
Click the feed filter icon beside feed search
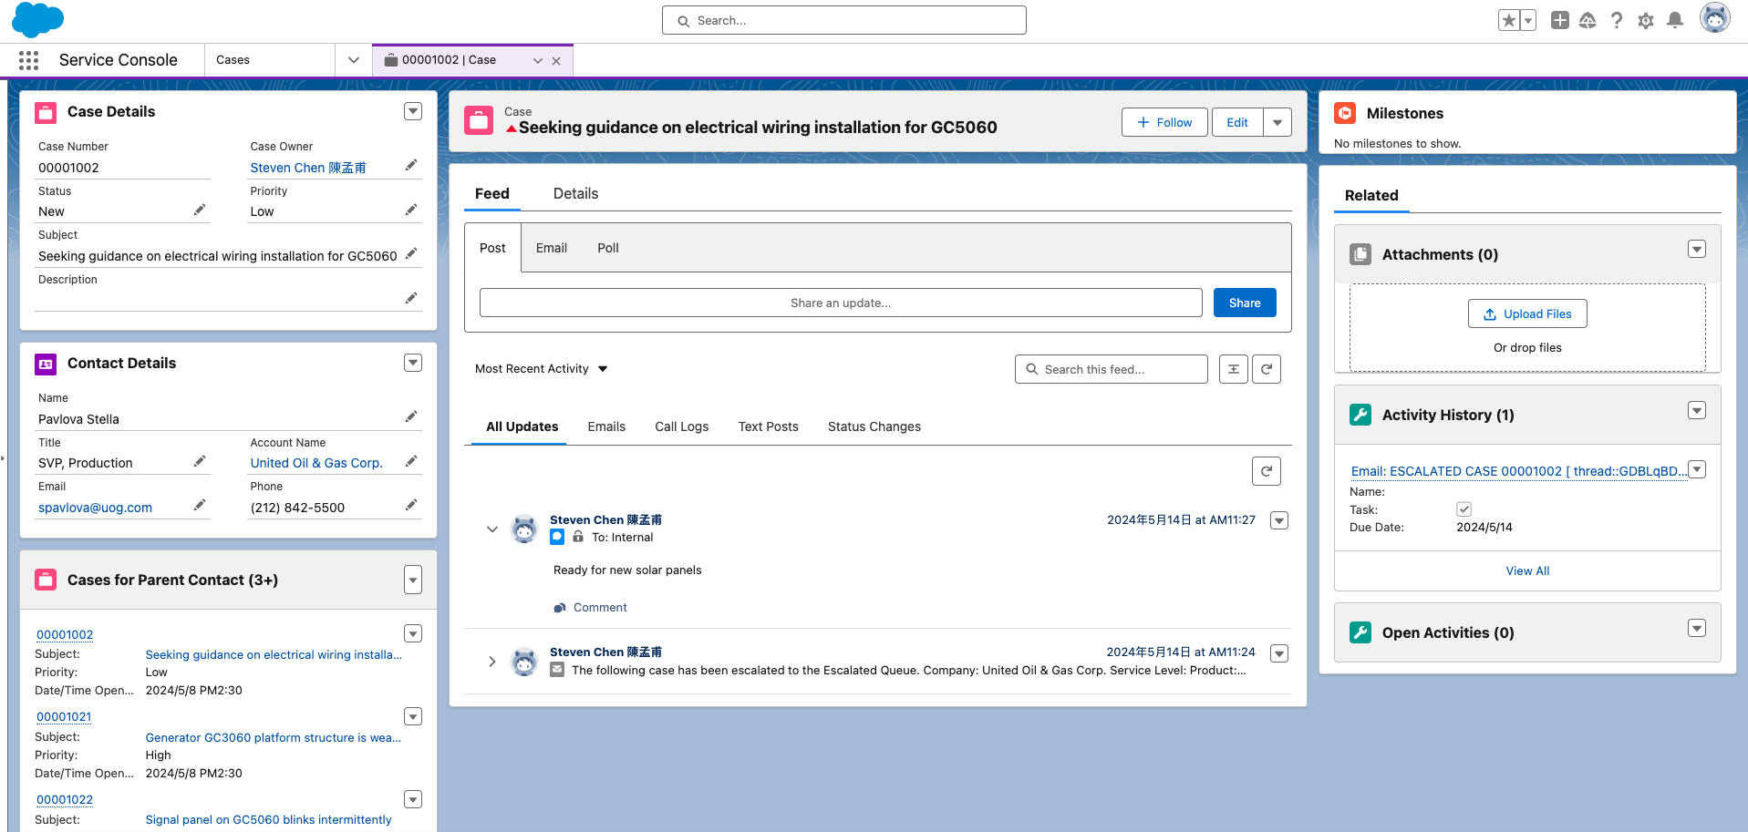coord(1234,368)
